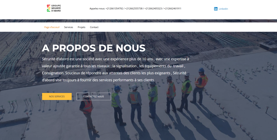This screenshot has height=140, width=277.
Task: Open the Contact navigation item
Action: 94,27
